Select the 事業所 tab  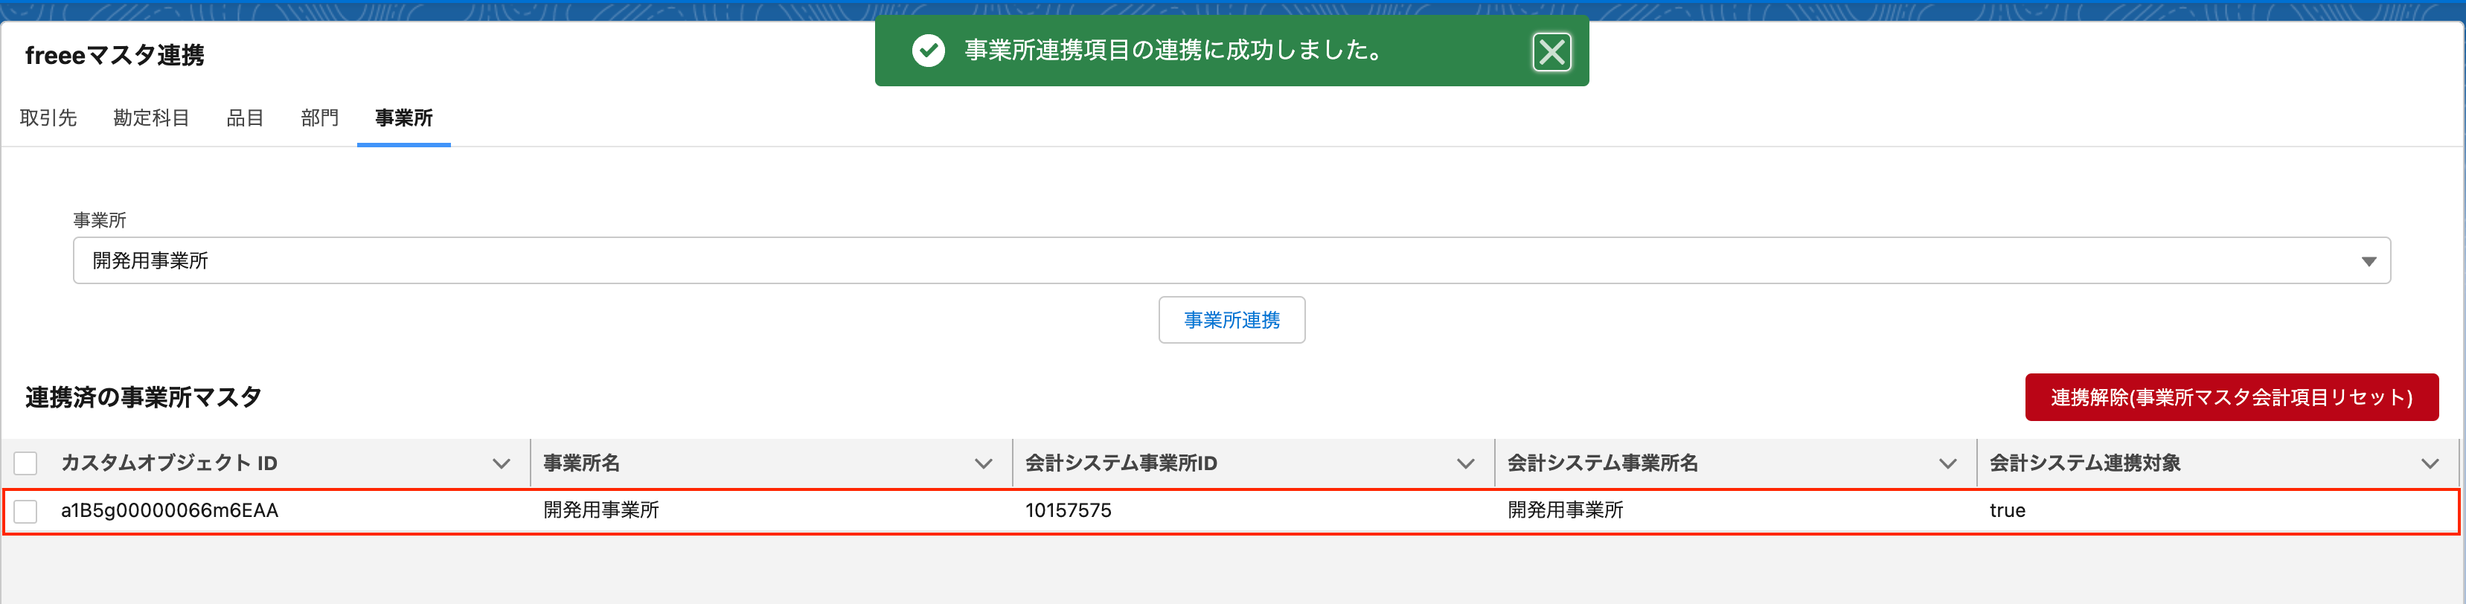tap(403, 118)
